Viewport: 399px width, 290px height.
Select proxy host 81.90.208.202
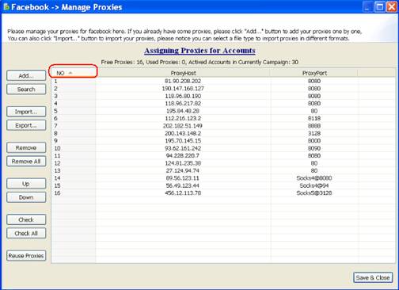183,81
